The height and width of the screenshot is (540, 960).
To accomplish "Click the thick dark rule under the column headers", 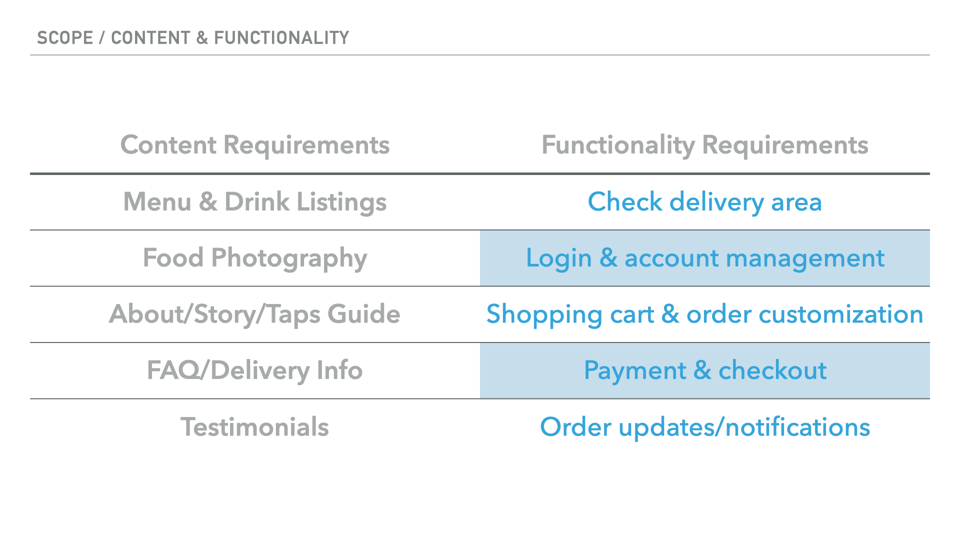I will 480,173.
